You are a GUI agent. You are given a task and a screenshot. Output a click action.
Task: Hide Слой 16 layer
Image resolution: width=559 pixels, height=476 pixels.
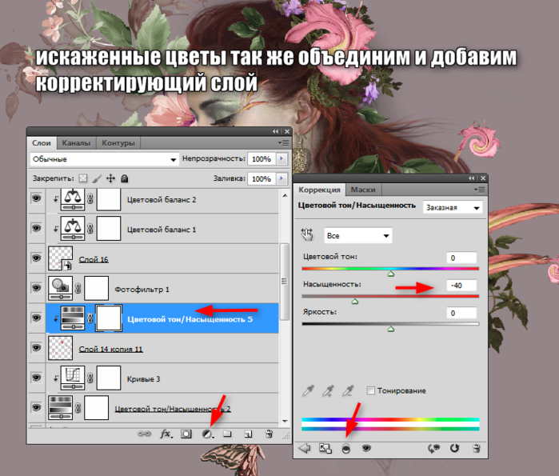point(36,258)
